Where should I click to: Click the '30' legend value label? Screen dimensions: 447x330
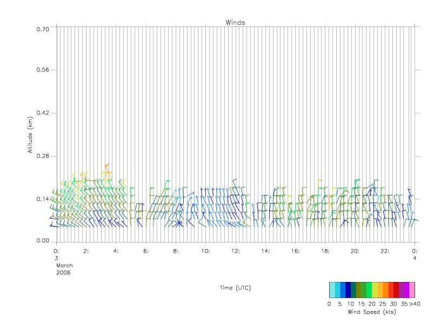[x=393, y=304]
